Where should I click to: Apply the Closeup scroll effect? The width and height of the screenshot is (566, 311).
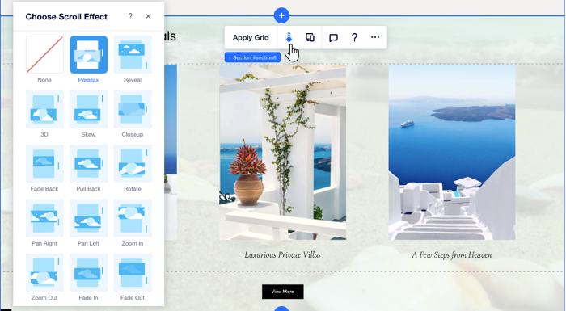pos(133,109)
